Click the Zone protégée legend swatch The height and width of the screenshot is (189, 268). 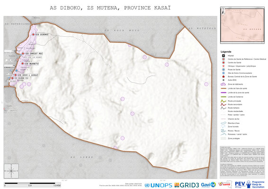coord(223,138)
